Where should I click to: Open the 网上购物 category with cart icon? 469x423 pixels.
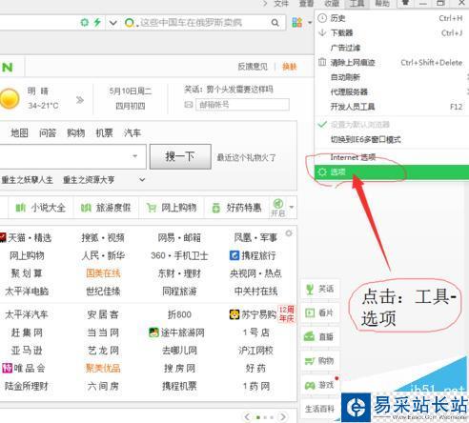pos(172,208)
